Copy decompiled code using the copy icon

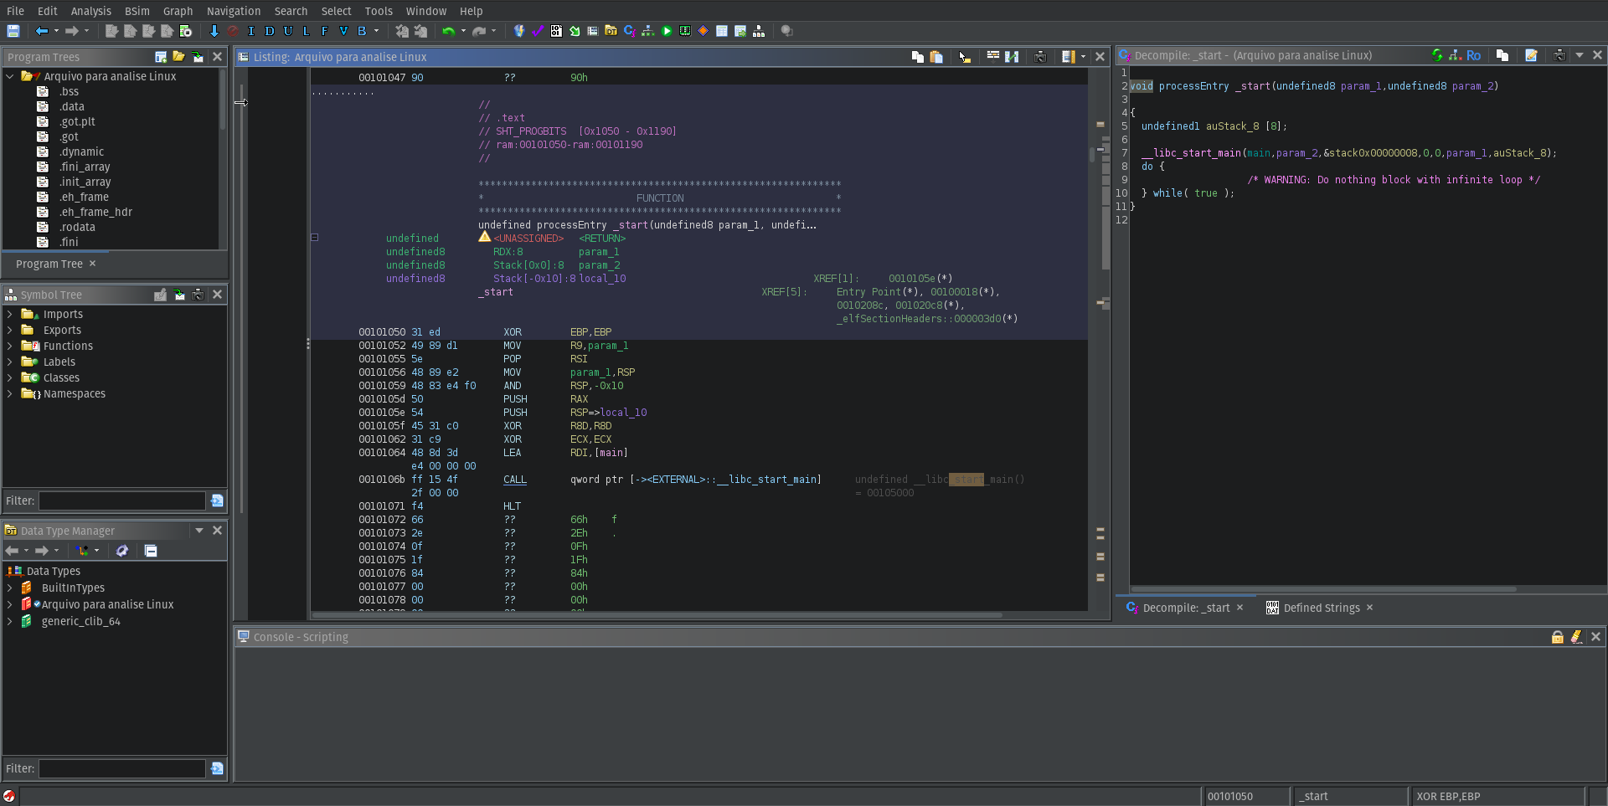[x=1502, y=54]
